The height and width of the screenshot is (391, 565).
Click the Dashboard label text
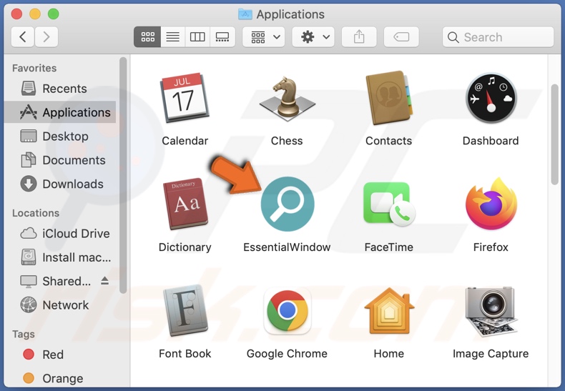(x=491, y=140)
